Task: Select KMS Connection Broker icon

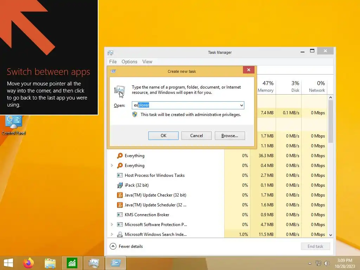Action: 120,215
